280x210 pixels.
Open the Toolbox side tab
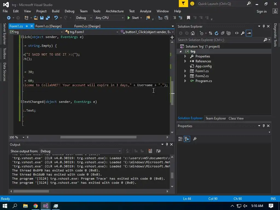pyautogui.click(x=5, y=53)
